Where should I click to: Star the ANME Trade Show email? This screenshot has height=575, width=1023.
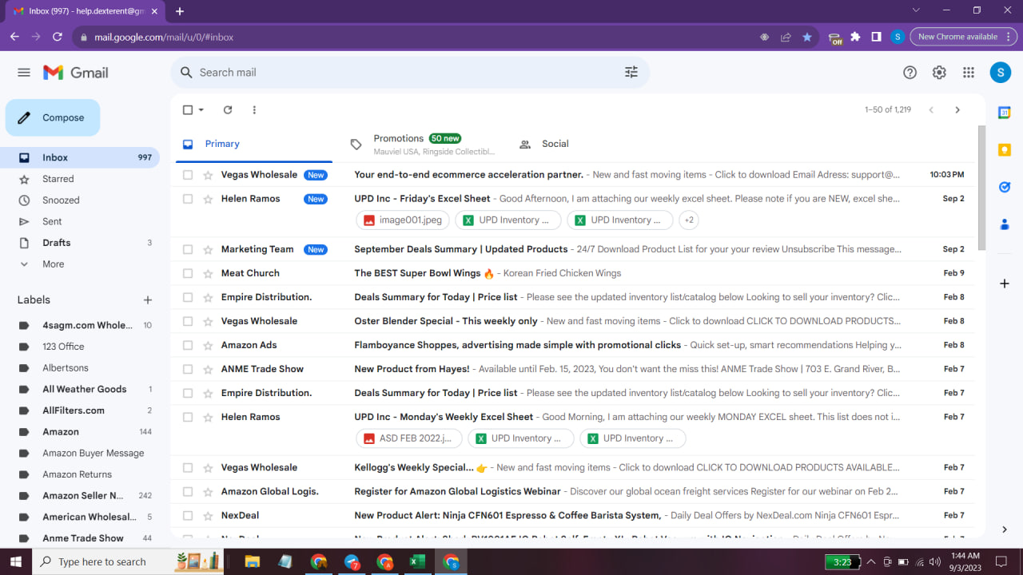point(208,369)
